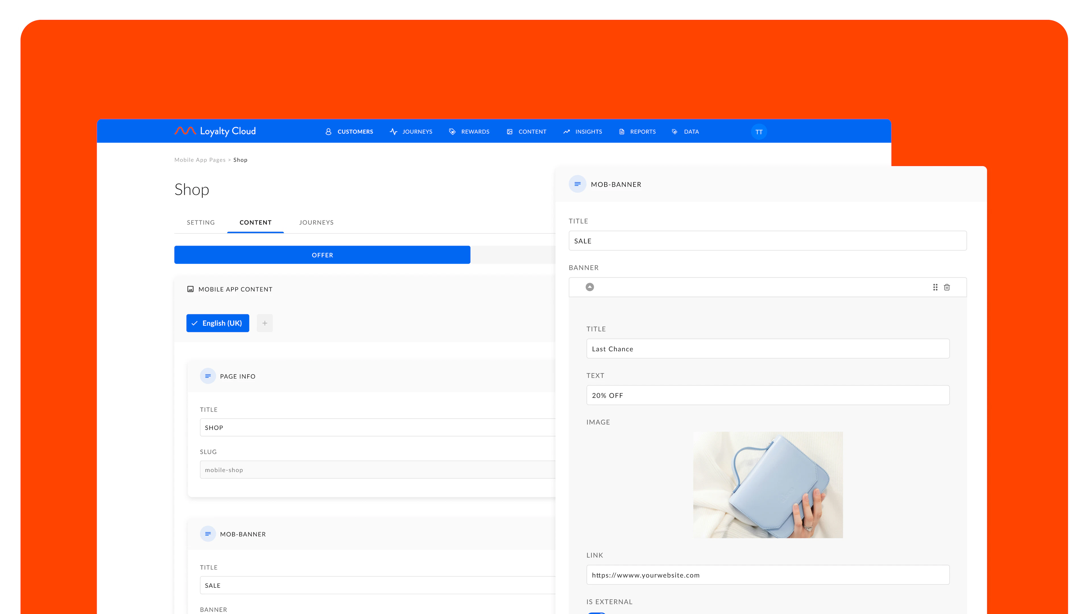Image resolution: width=1092 pixels, height=614 pixels.
Task: Toggle the English (UK) language chip
Action: pyautogui.click(x=218, y=323)
